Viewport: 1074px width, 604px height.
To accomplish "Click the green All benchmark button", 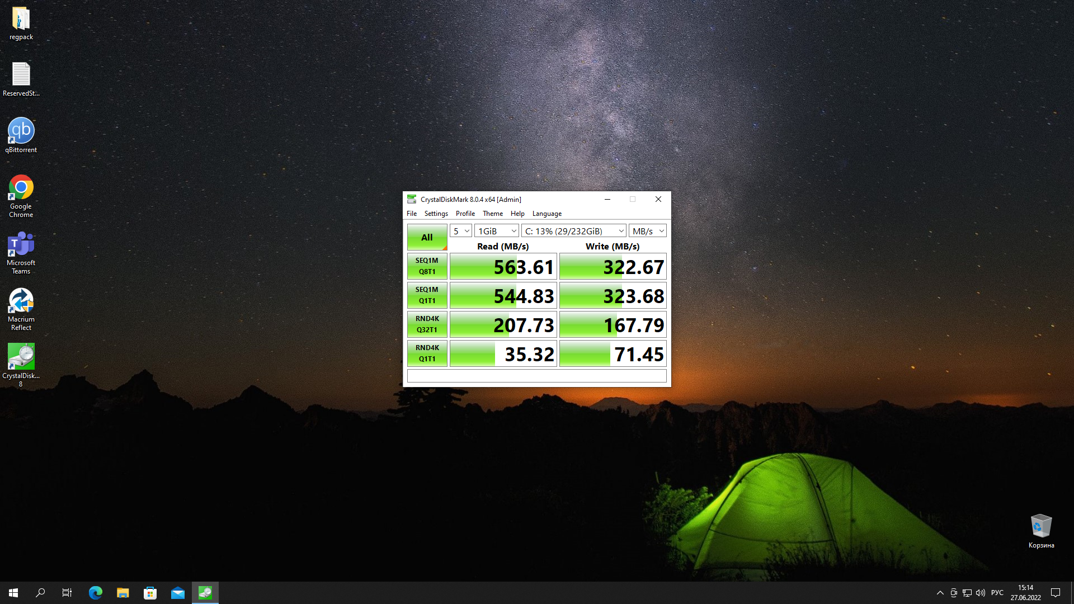I will click(x=427, y=237).
